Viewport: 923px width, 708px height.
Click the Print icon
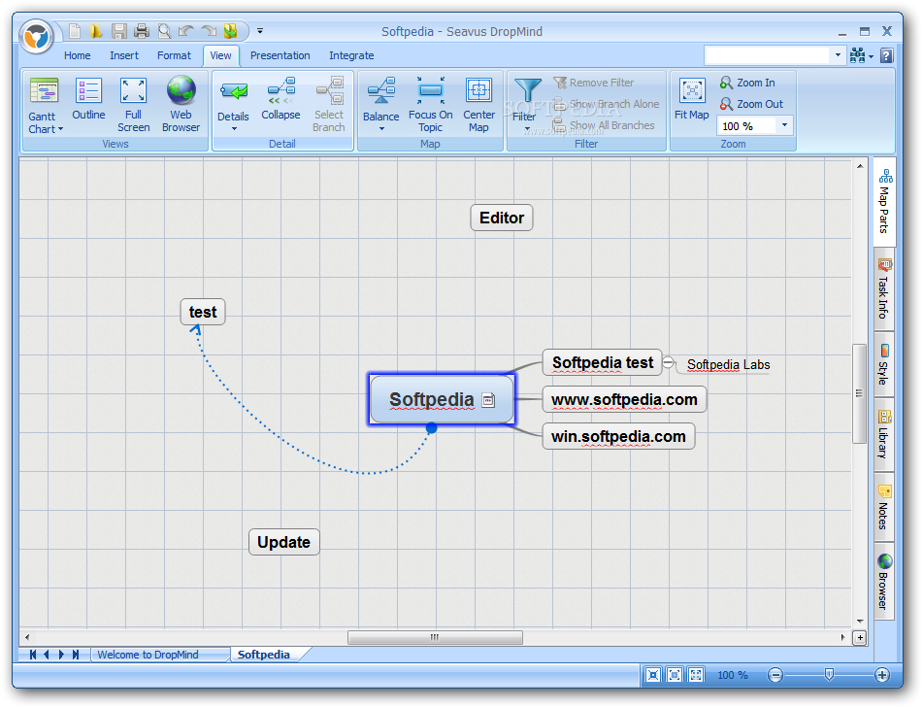pos(142,31)
